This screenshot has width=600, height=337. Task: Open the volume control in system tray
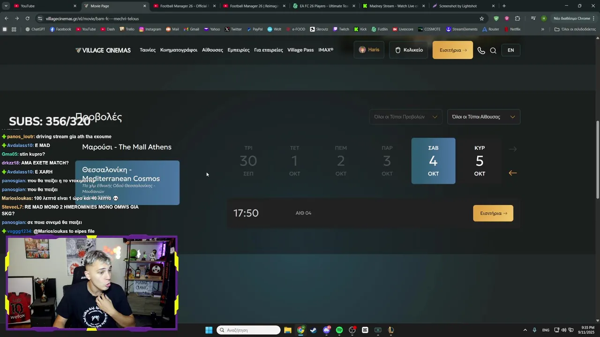pos(563,330)
